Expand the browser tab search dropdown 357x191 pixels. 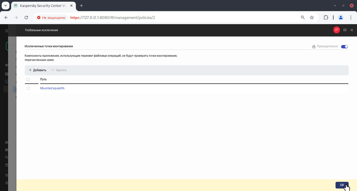[5, 6]
